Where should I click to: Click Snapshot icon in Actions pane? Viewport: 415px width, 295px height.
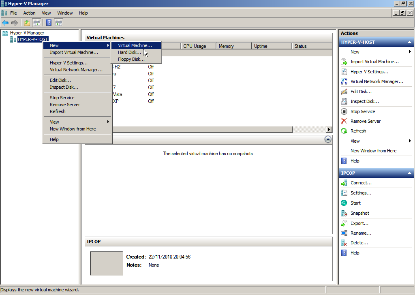344,213
